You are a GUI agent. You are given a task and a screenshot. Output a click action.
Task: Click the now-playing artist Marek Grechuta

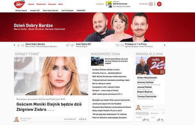coord(120,4)
